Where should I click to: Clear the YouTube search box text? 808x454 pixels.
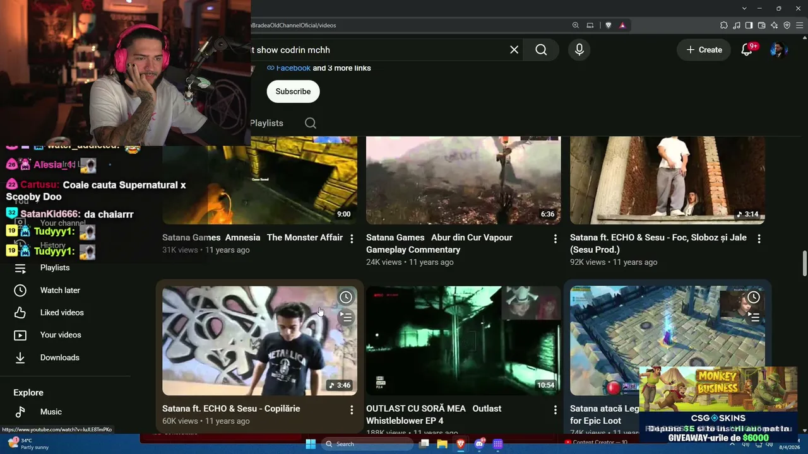514,50
